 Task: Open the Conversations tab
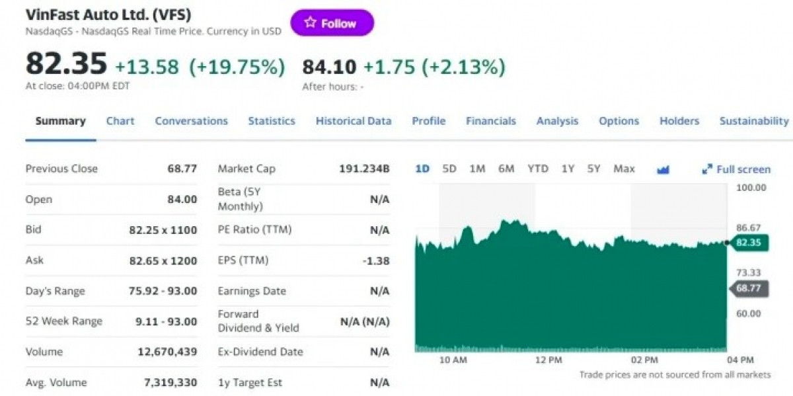pyautogui.click(x=191, y=121)
